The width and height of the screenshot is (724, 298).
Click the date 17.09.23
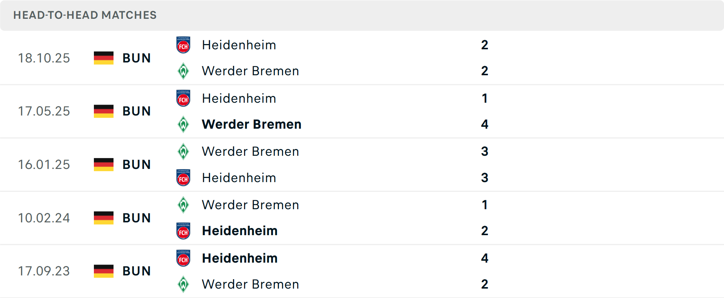click(44, 271)
